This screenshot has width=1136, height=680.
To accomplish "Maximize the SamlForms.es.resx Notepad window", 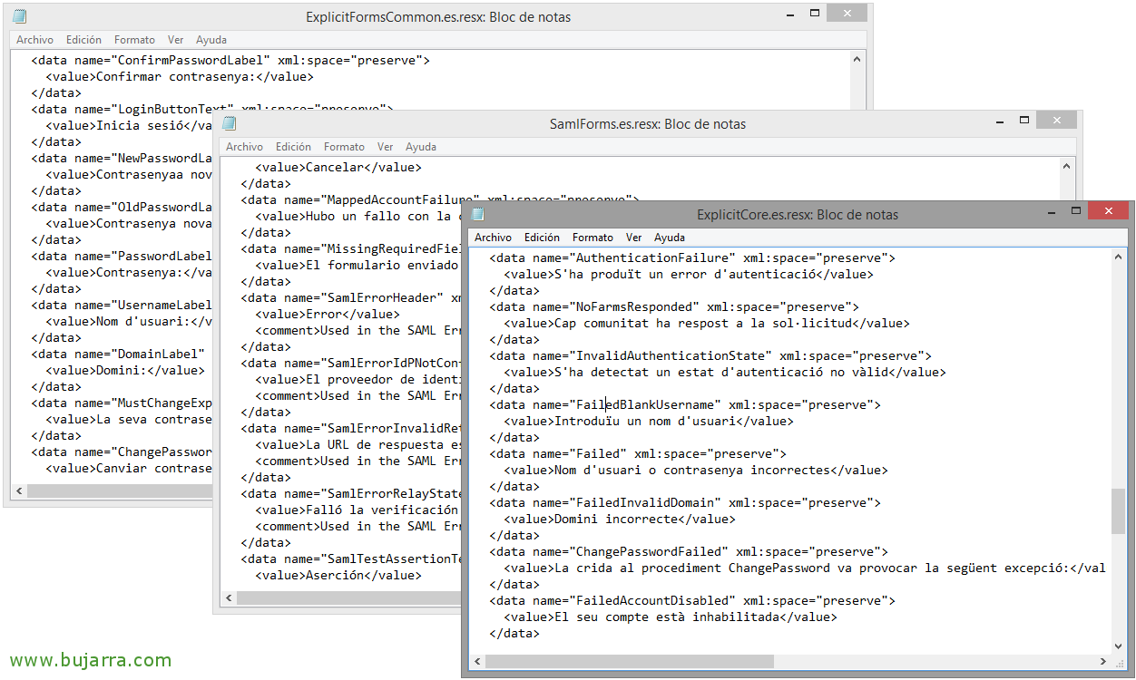I will (1024, 120).
